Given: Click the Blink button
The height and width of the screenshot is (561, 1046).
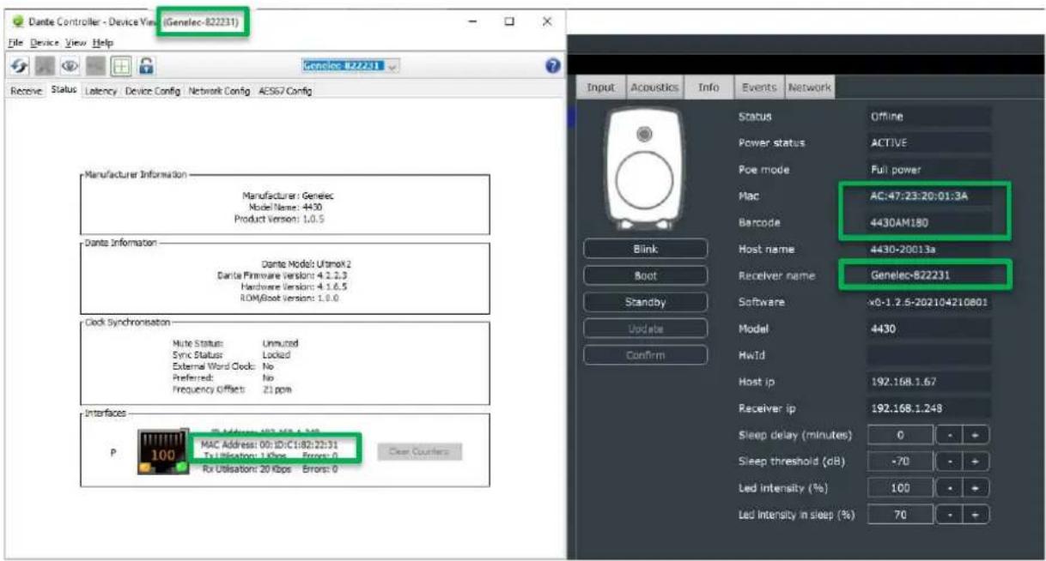Looking at the screenshot, I should tap(646, 250).
